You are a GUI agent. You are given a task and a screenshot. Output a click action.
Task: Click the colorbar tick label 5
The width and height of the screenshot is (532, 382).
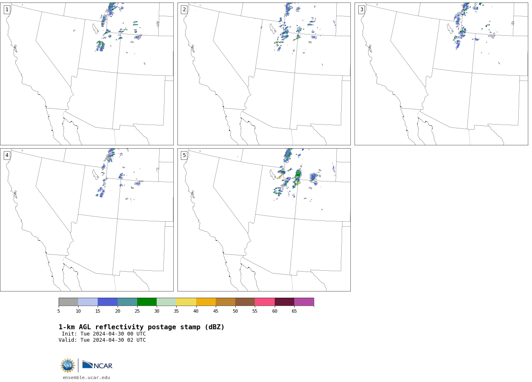(59, 311)
